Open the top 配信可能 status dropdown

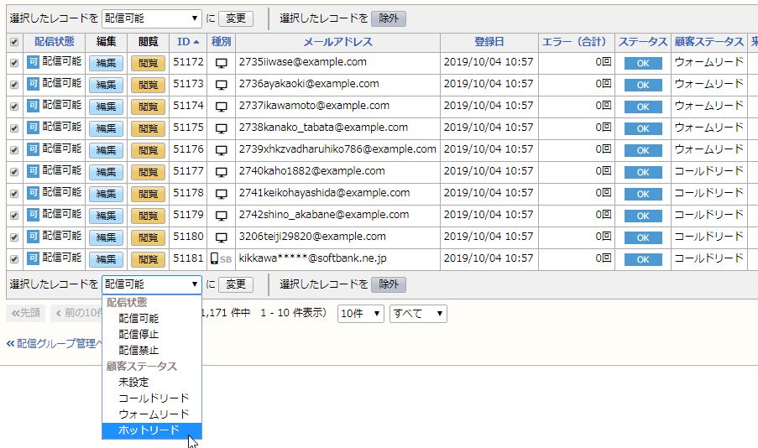[x=151, y=18]
